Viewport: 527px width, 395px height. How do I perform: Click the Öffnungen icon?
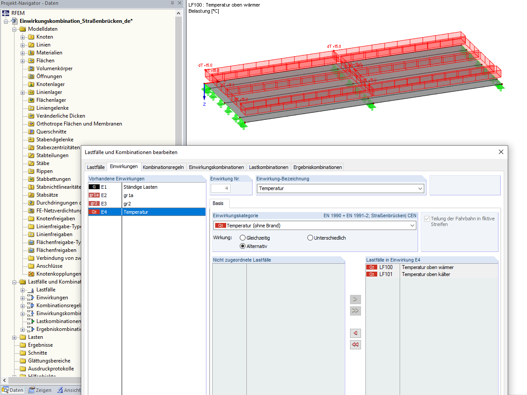click(31, 76)
